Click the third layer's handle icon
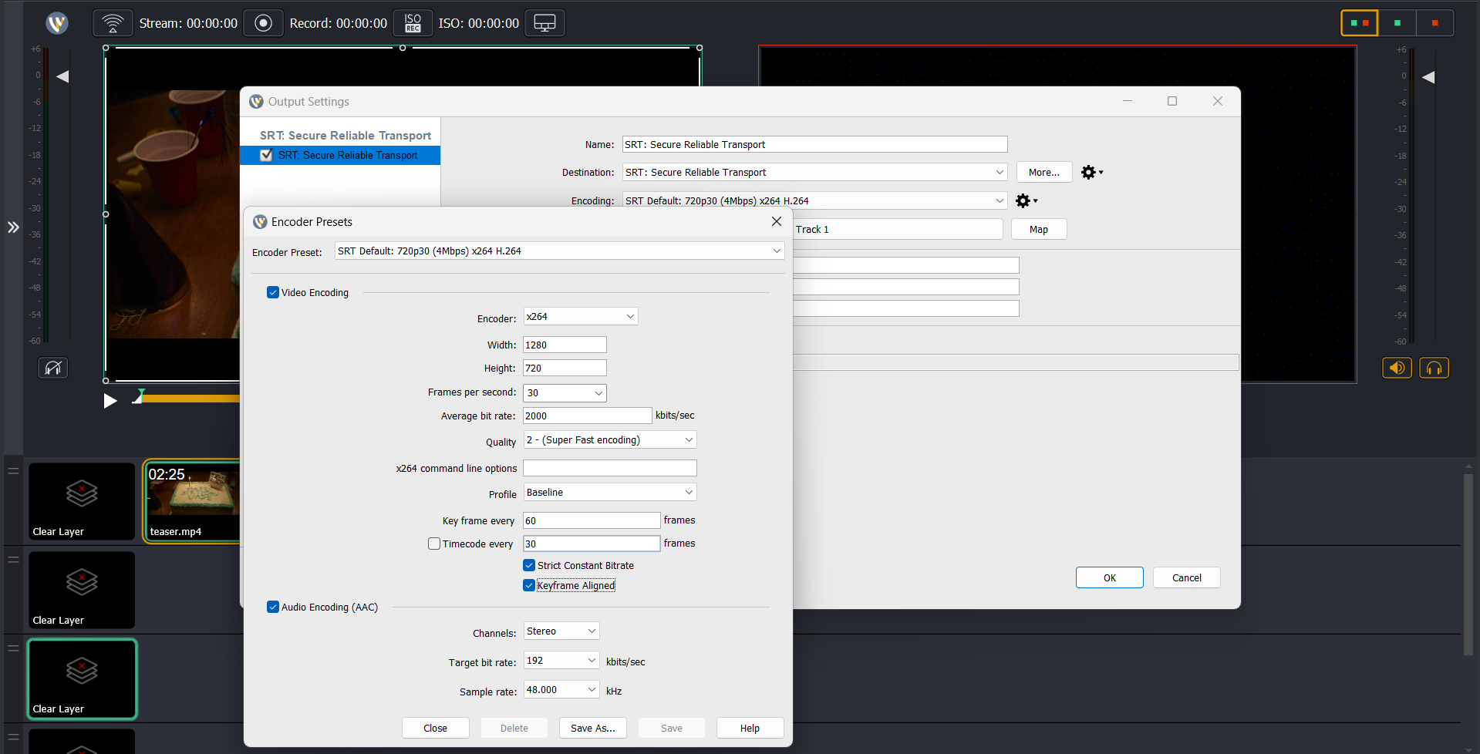The image size is (1480, 754). coord(13,648)
